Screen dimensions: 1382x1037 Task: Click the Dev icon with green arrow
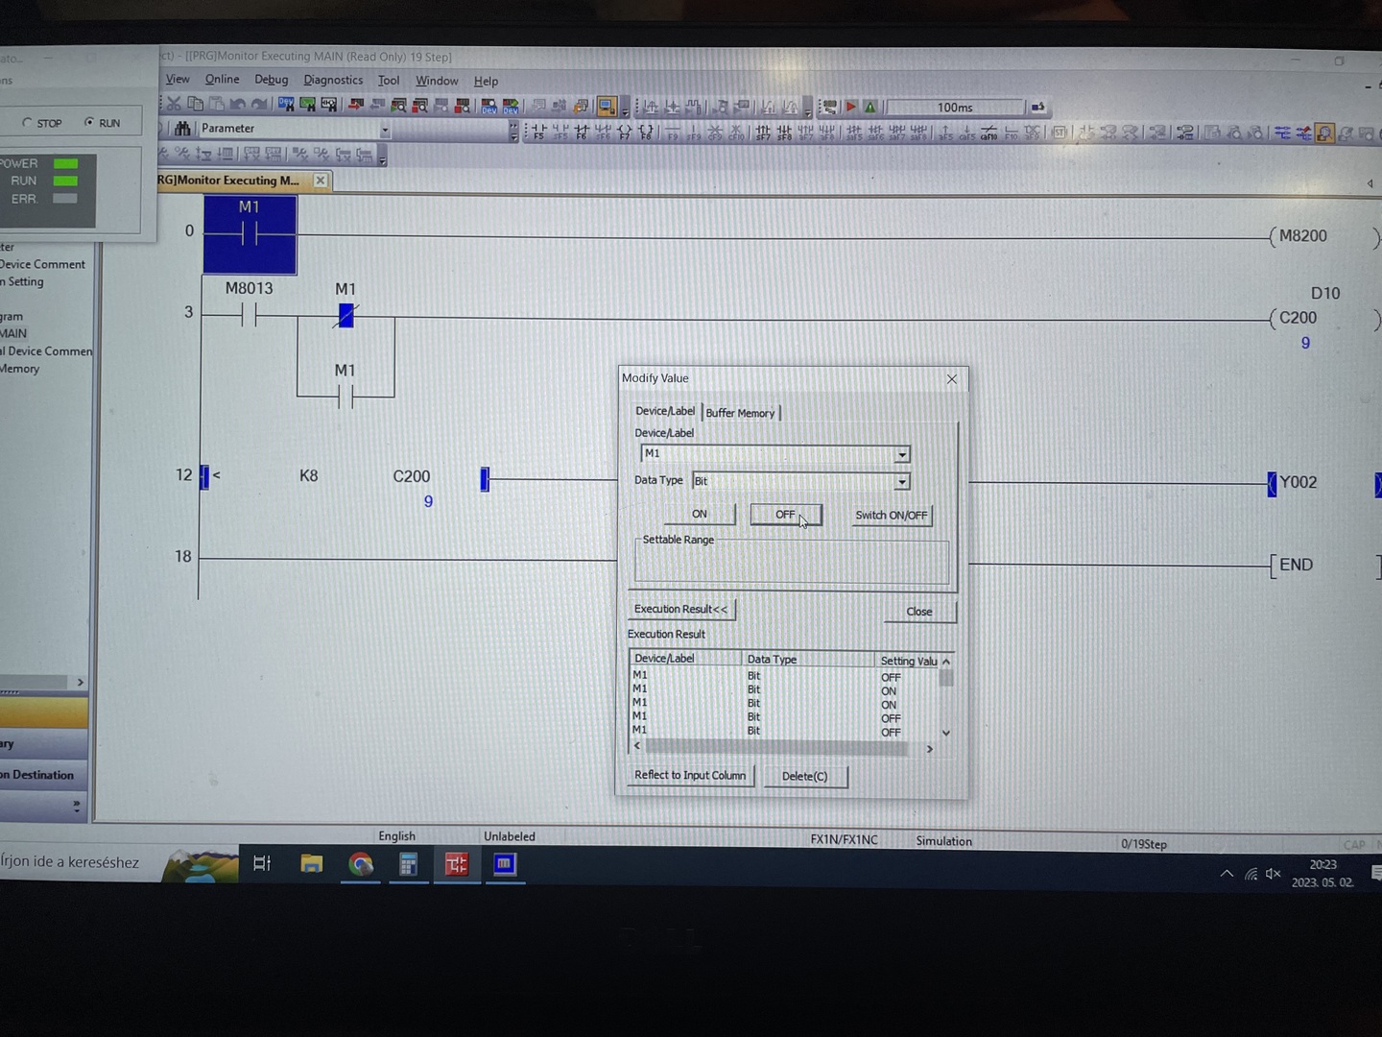click(x=511, y=106)
